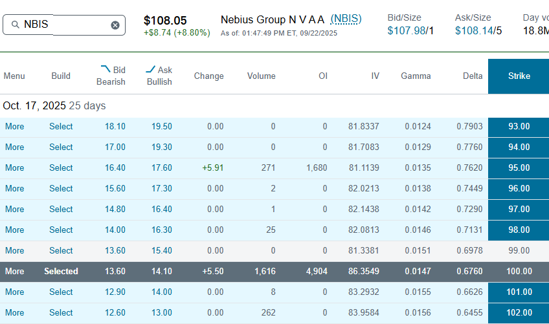Image resolution: width=549 pixels, height=324 pixels.
Task: Select the 102.00 strike option row
Action: click(61, 312)
